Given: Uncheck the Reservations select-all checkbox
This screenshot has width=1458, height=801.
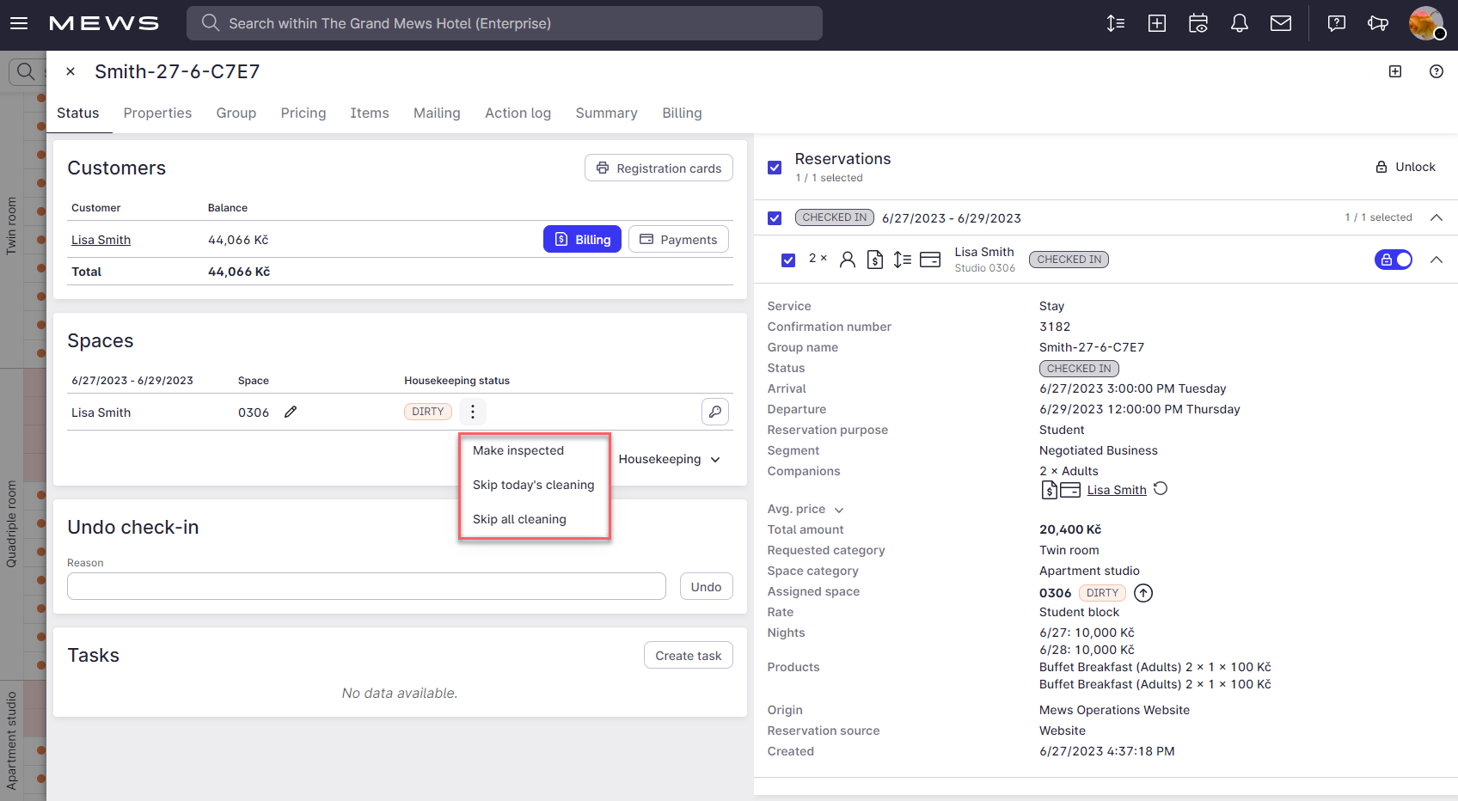Looking at the screenshot, I should click(775, 168).
